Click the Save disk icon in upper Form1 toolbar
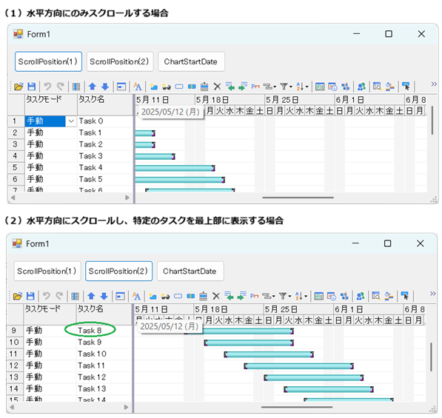This screenshot has height=418, width=442. pos(31,87)
